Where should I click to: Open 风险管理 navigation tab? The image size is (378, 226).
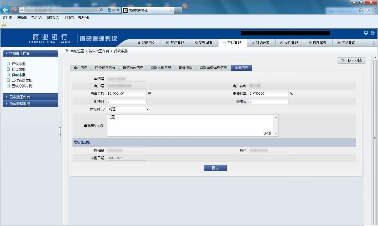(x=318, y=43)
